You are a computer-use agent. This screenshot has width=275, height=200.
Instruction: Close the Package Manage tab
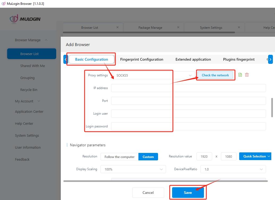pyautogui.click(x=178, y=27)
